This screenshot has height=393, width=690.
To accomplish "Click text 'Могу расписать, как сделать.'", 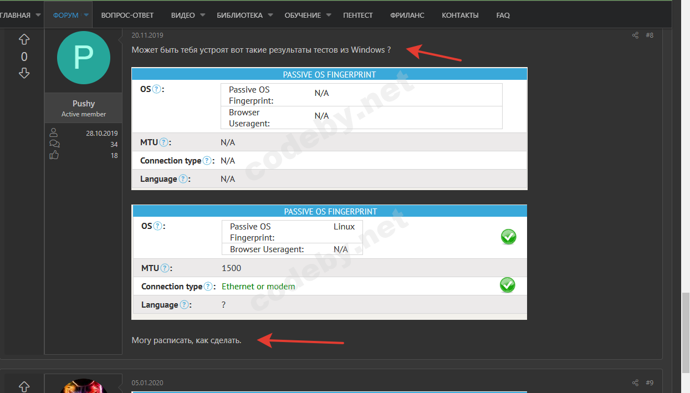I will pyautogui.click(x=186, y=340).
